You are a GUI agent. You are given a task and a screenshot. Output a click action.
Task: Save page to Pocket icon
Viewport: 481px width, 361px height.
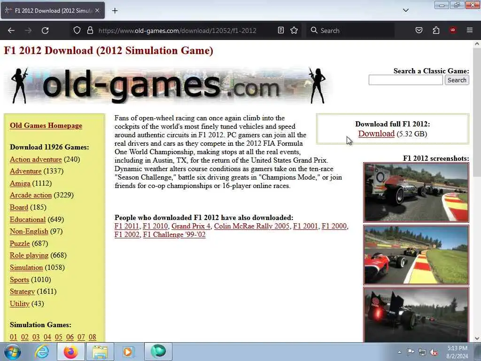click(x=419, y=30)
